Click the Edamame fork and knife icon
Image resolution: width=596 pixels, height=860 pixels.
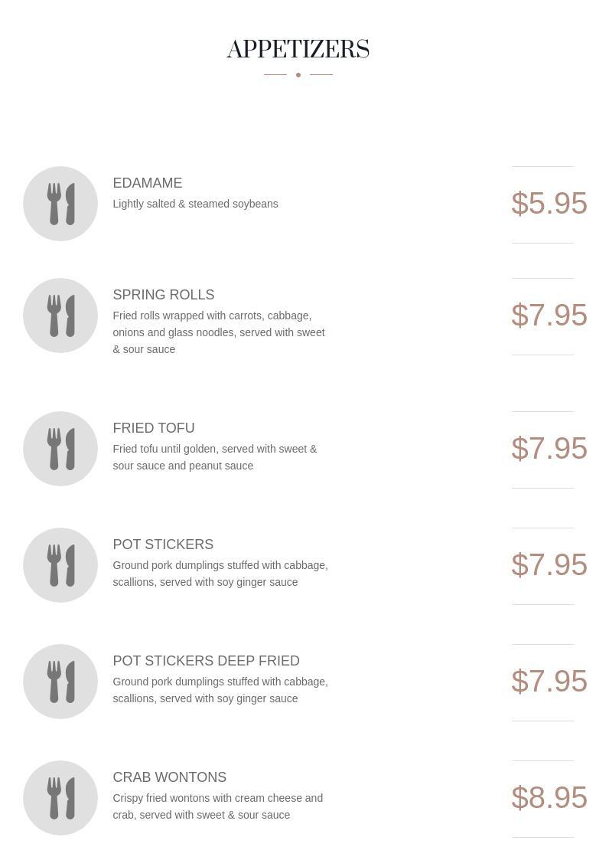(x=60, y=204)
